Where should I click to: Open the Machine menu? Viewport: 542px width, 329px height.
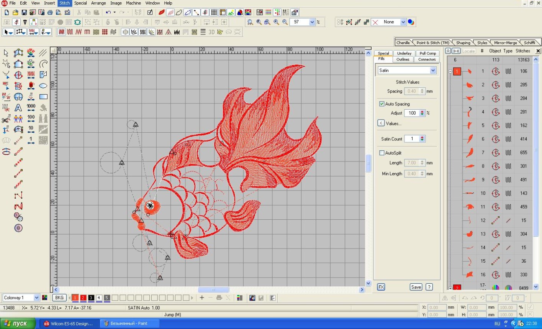pos(133,3)
